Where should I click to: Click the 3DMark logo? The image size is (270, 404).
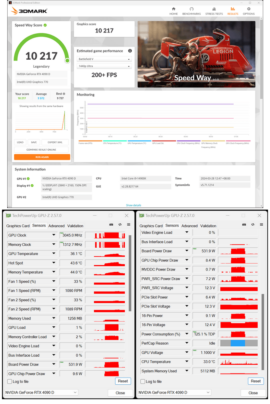29,11
